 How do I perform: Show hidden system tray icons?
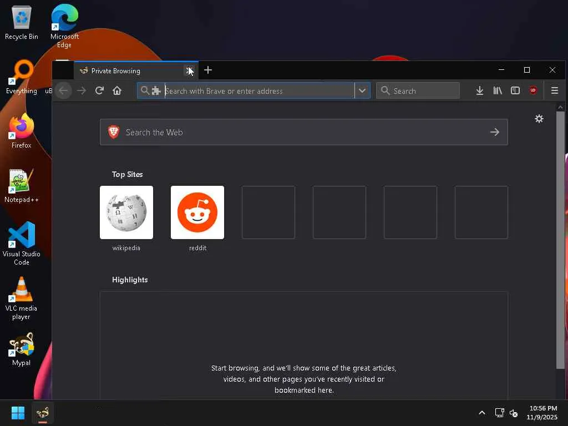(482, 413)
